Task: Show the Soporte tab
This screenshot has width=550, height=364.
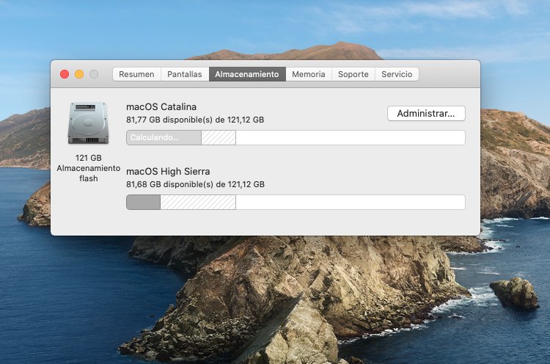Action: pos(353,74)
